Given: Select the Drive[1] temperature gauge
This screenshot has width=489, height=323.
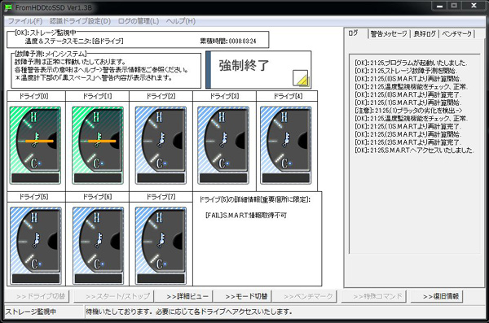Looking at the screenshot, I should pyautogui.click(x=98, y=145).
